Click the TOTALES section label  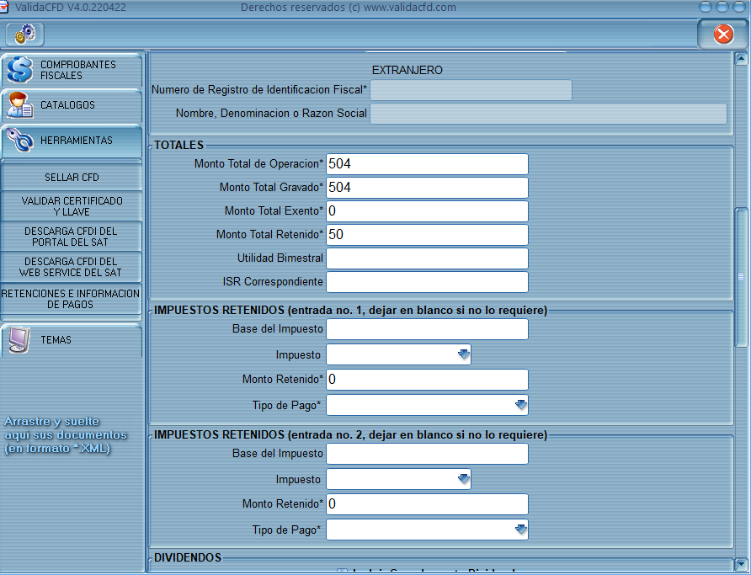[178, 145]
